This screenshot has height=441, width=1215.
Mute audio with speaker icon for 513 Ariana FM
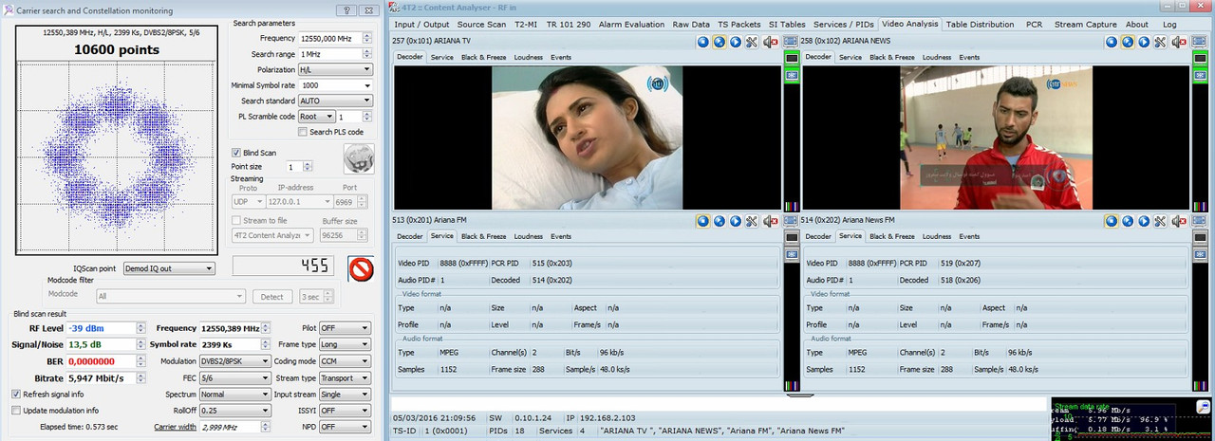click(x=769, y=221)
